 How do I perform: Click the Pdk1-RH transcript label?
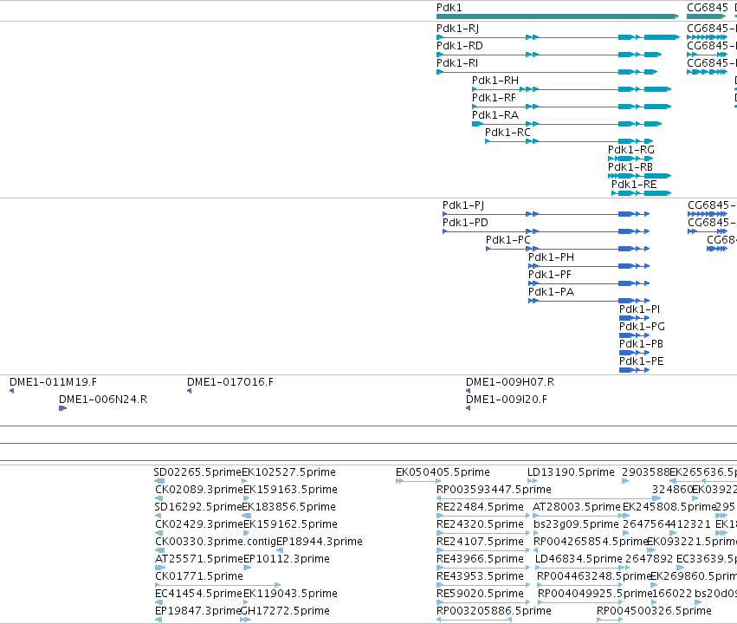tap(495, 81)
